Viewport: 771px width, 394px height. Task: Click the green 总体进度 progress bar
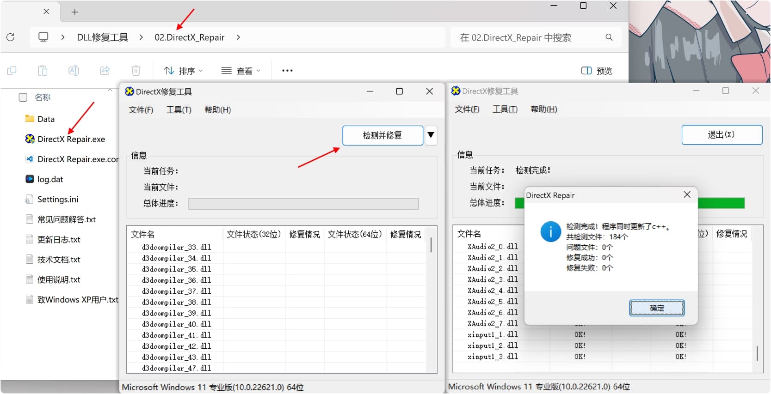721,203
